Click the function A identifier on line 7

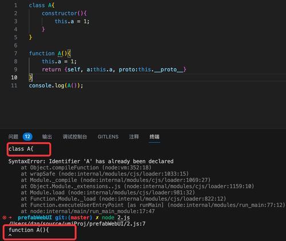pyautogui.click(x=59, y=53)
